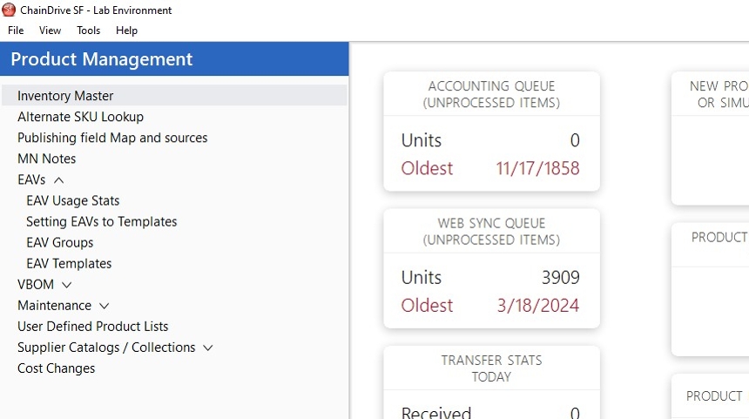Click the Oldest date 11/17/1858
The width and height of the screenshot is (749, 419).
coord(537,169)
